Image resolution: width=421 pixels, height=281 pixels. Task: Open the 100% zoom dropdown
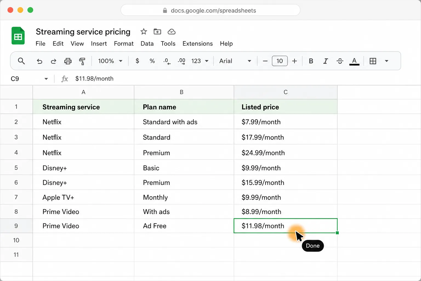coord(110,61)
